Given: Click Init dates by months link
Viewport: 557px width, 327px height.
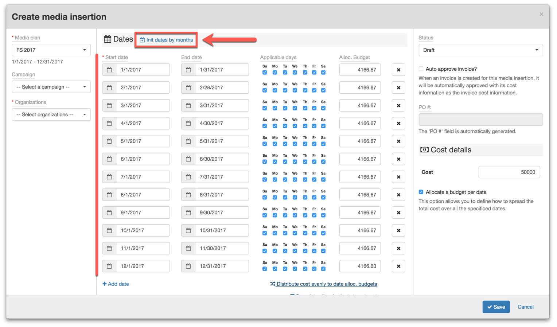Looking at the screenshot, I should pyautogui.click(x=167, y=40).
